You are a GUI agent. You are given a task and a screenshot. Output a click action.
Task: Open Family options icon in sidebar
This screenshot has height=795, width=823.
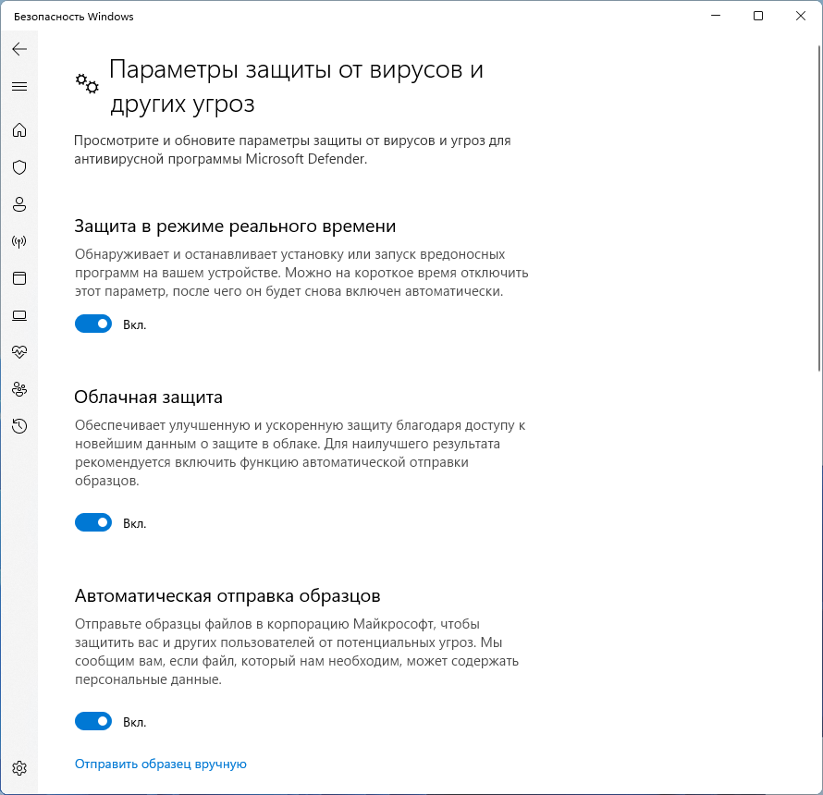[19, 389]
